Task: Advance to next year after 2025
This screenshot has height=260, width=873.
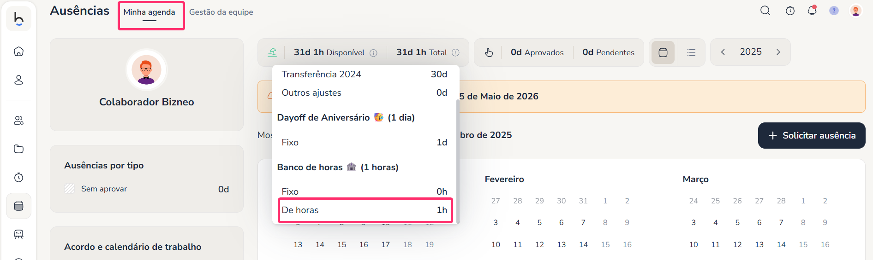Action: 778,52
